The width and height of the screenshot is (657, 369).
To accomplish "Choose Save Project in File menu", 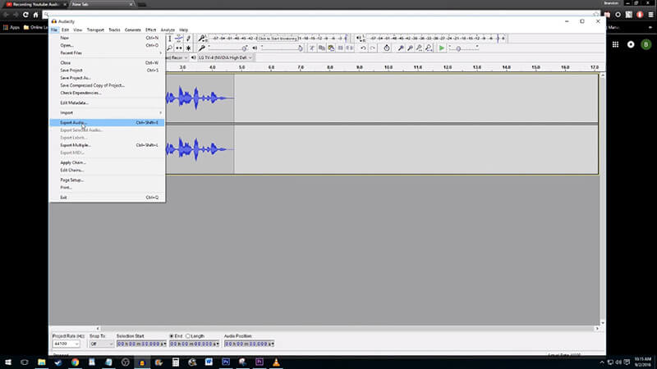I will click(x=107, y=71).
